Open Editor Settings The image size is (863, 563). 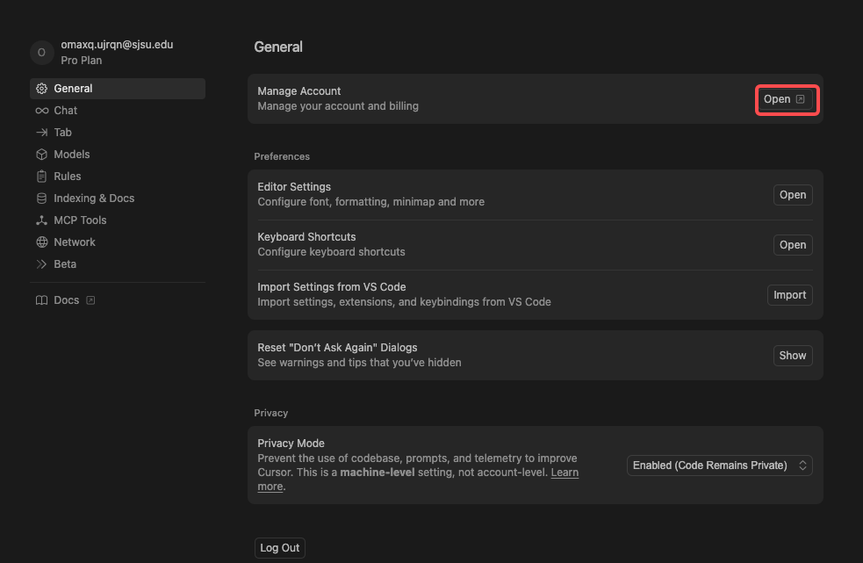pyautogui.click(x=792, y=195)
